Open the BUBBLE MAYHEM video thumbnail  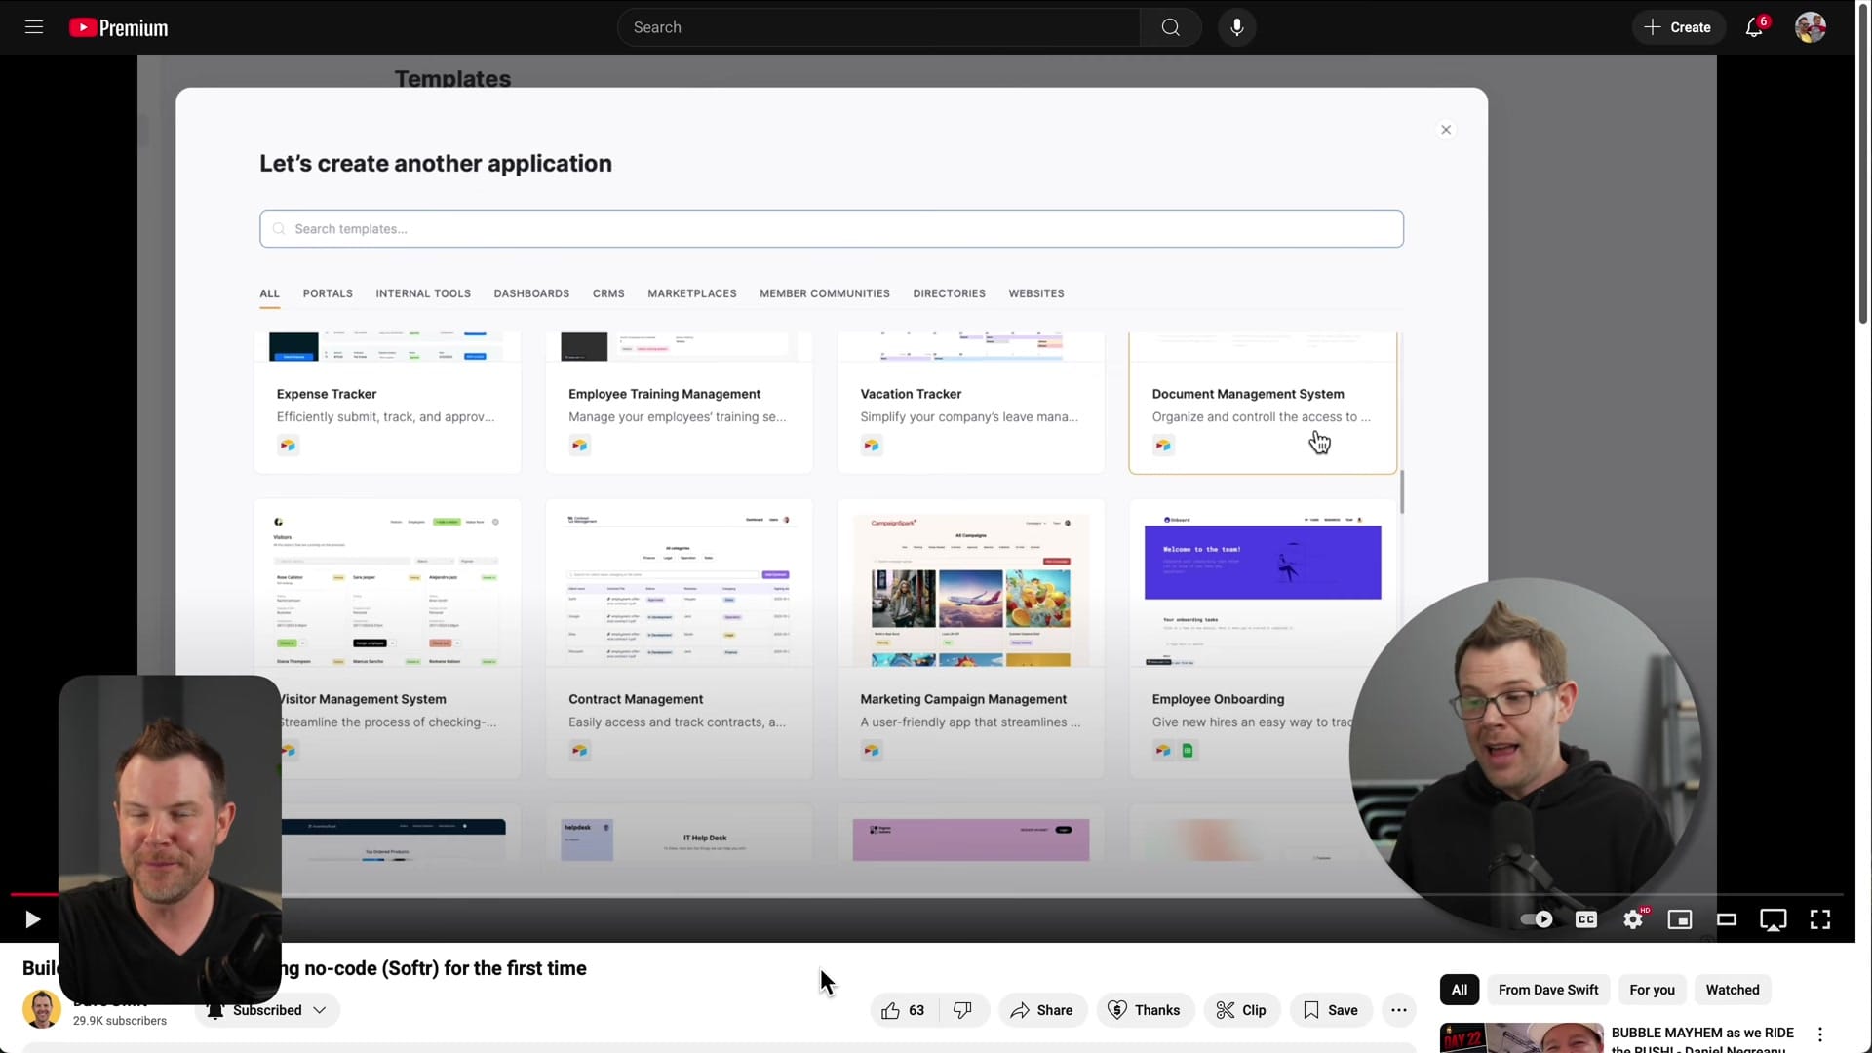tap(1521, 1037)
